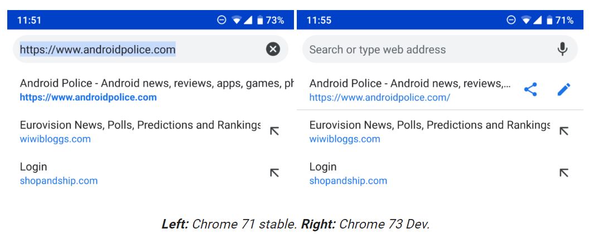Tap the share icon beside Android Police
The image size is (603, 243).
(x=530, y=90)
